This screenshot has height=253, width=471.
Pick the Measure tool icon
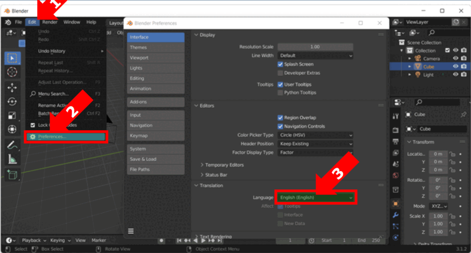click(x=12, y=159)
